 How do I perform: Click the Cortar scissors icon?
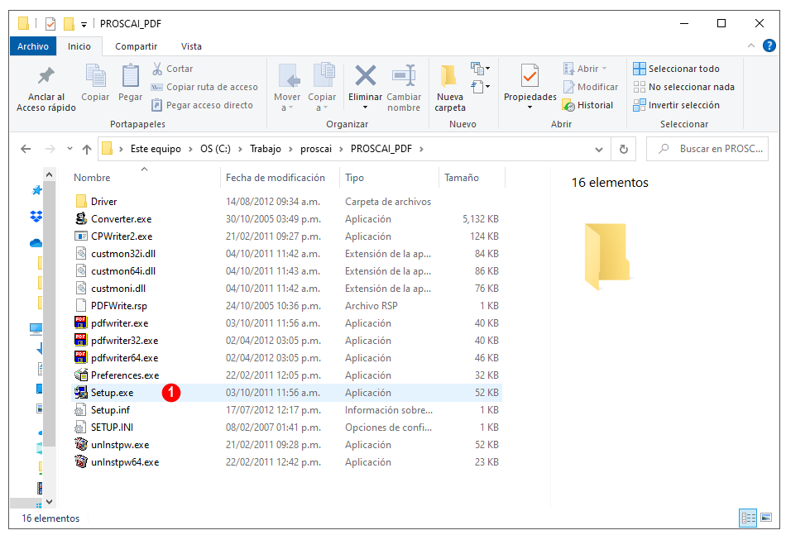point(157,69)
